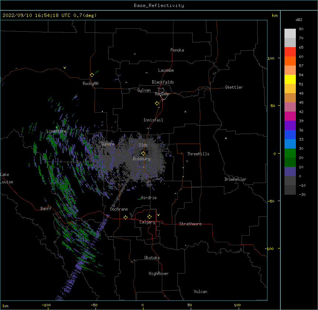Click the blue 33-36 dBZ legend swatch
Viewport: 318px width, 310px height.
[x=290, y=134]
